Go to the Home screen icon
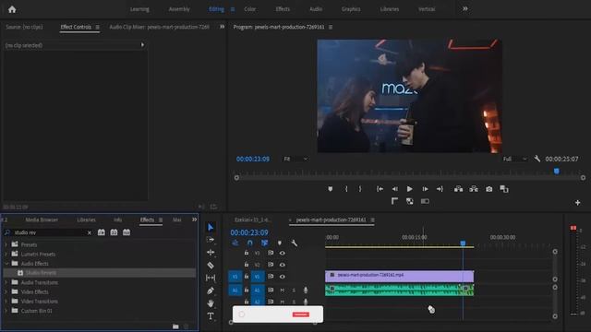Image resolution: width=591 pixels, height=332 pixels. (12, 9)
